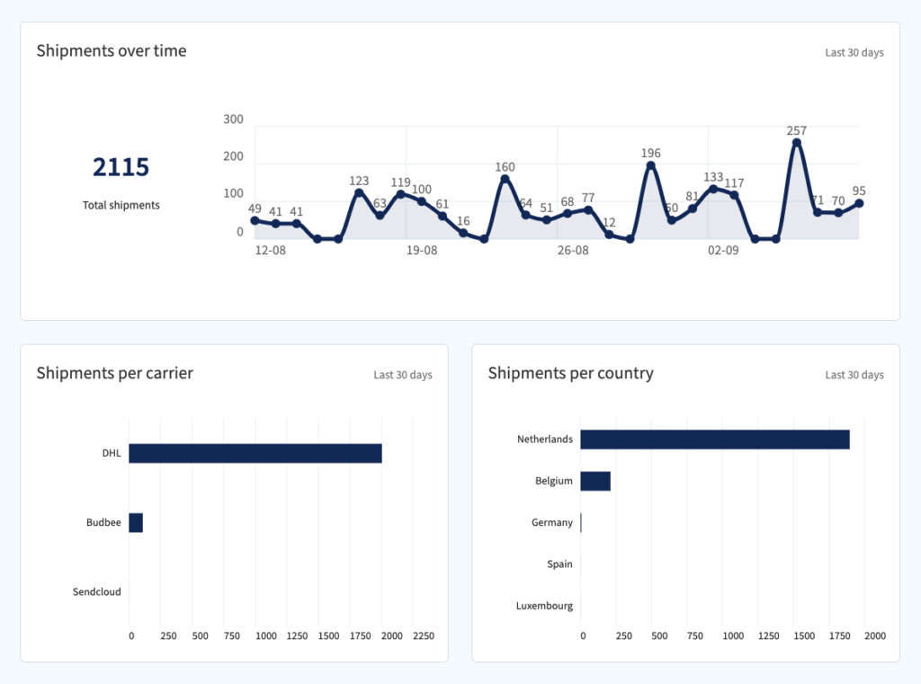Select the peak data point labeled 257
This screenshot has height=684, width=921.
[795, 141]
